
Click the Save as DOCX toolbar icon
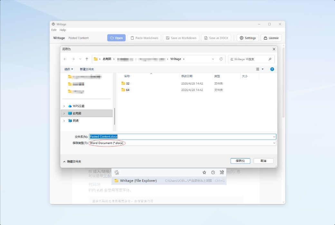206,38
